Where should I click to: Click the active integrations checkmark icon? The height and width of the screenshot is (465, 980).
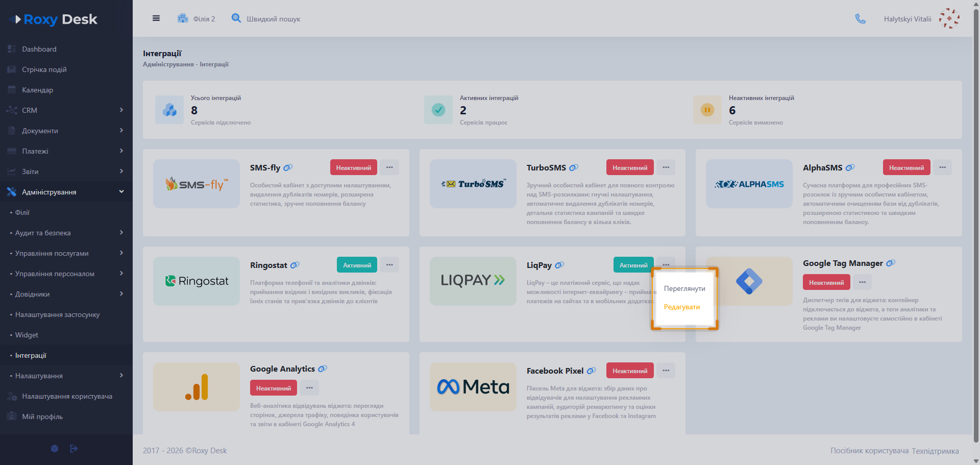coord(438,110)
